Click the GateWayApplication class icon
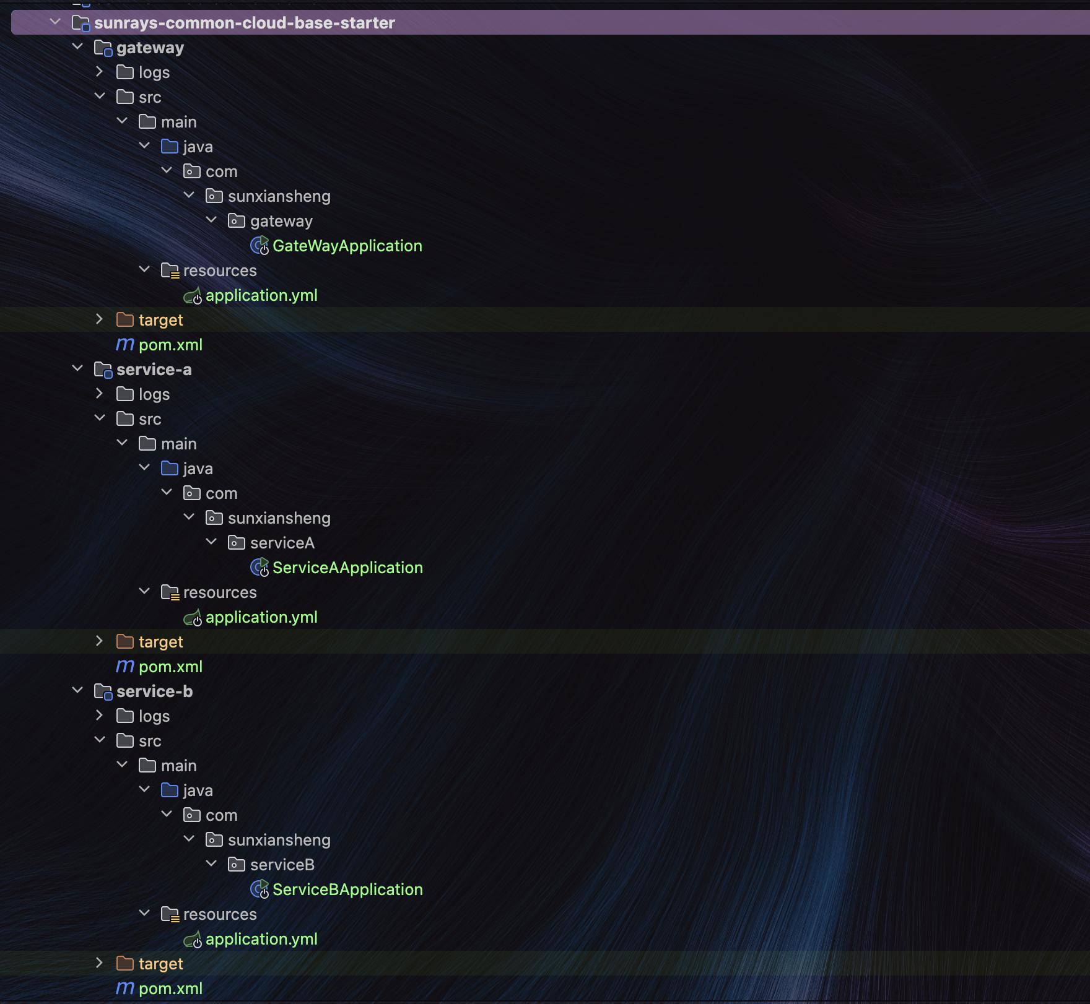Viewport: 1090px width, 1004px height. [259, 246]
